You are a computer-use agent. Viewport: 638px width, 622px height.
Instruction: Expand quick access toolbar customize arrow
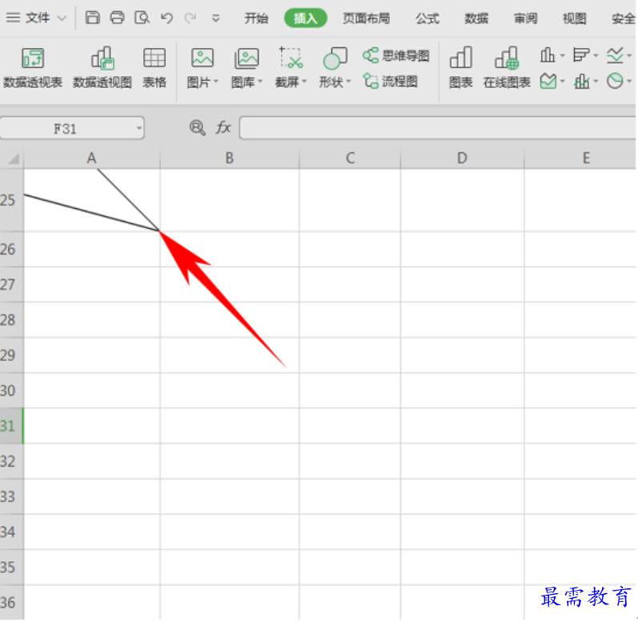point(215,18)
